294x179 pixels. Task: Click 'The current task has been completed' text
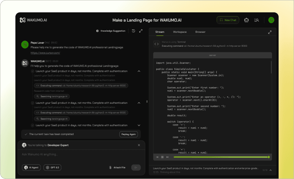pos(52,134)
